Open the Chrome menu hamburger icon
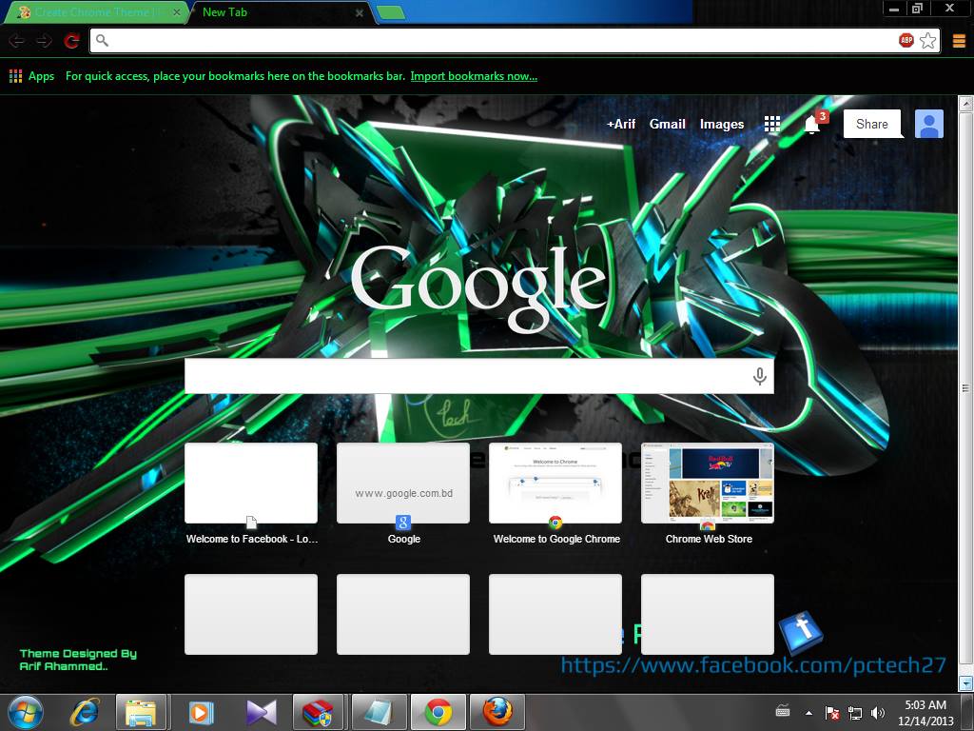974x731 pixels. click(x=959, y=41)
